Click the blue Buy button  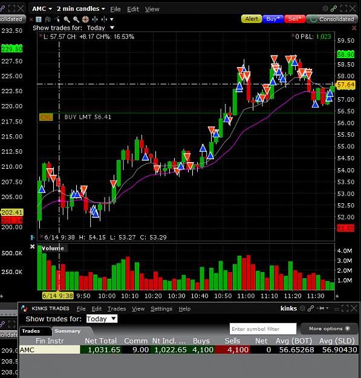[x=273, y=19]
